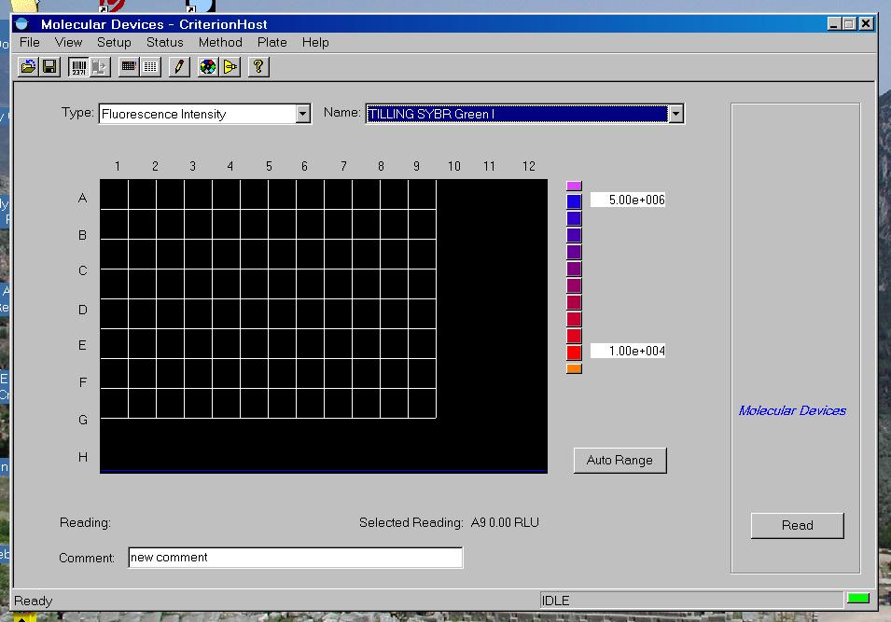Image resolution: width=891 pixels, height=622 pixels.
Task: Click the save floppy disk icon
Action: point(49,66)
